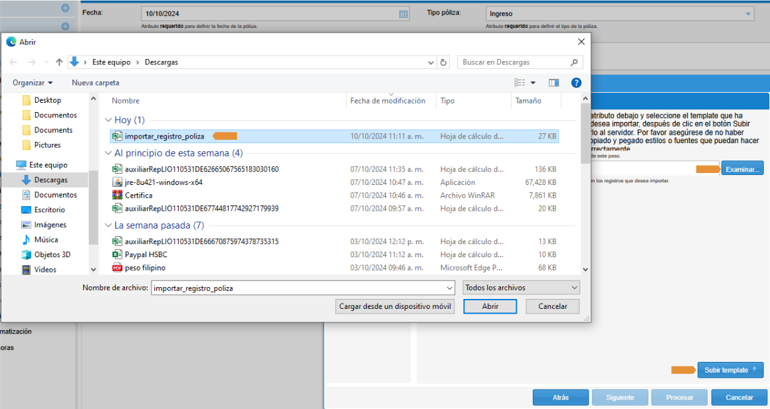Screen dimensions: 770x409
Task: Select the Certifica WinRAR archive
Action: pyautogui.click(x=138, y=196)
